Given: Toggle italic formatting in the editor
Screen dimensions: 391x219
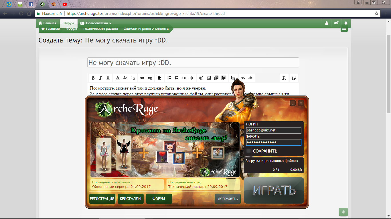Looking at the screenshot, I should pos(100,78).
